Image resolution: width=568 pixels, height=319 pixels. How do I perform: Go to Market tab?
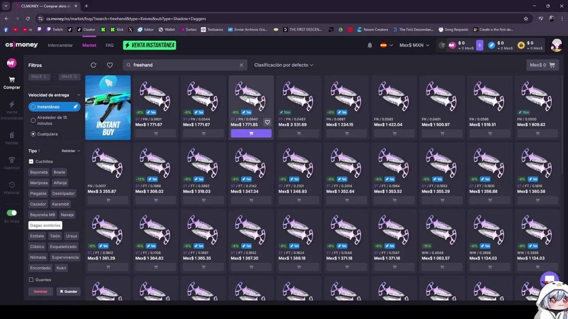[x=89, y=45]
